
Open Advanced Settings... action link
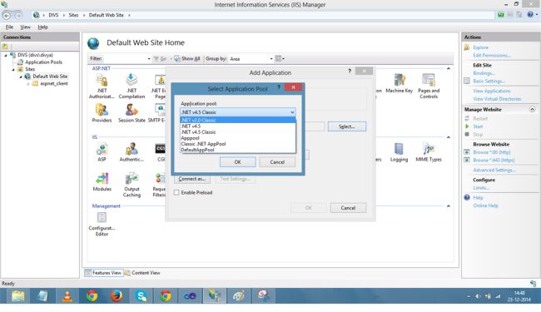[x=494, y=170]
